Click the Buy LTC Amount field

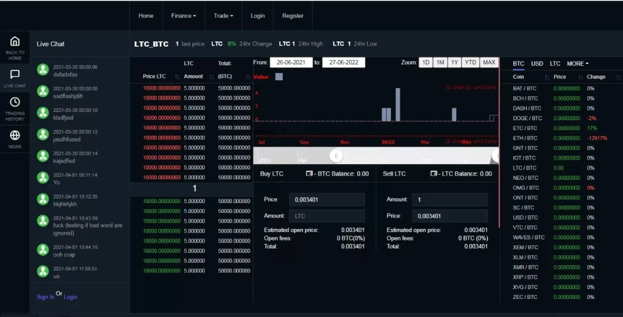[327, 216]
